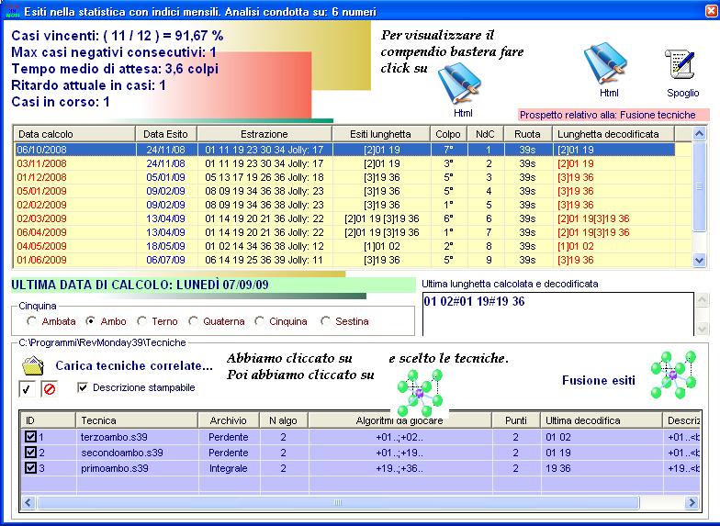Click the left arrow of the techniques horizontal scrollbar
Viewport: 720px width, 526px height.
pyautogui.click(x=28, y=503)
